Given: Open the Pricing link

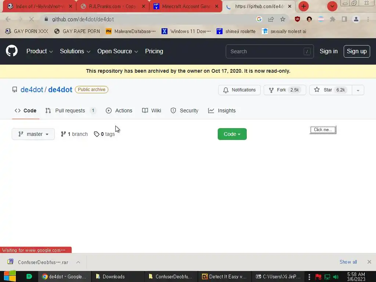Looking at the screenshot, I should tap(154, 51).
